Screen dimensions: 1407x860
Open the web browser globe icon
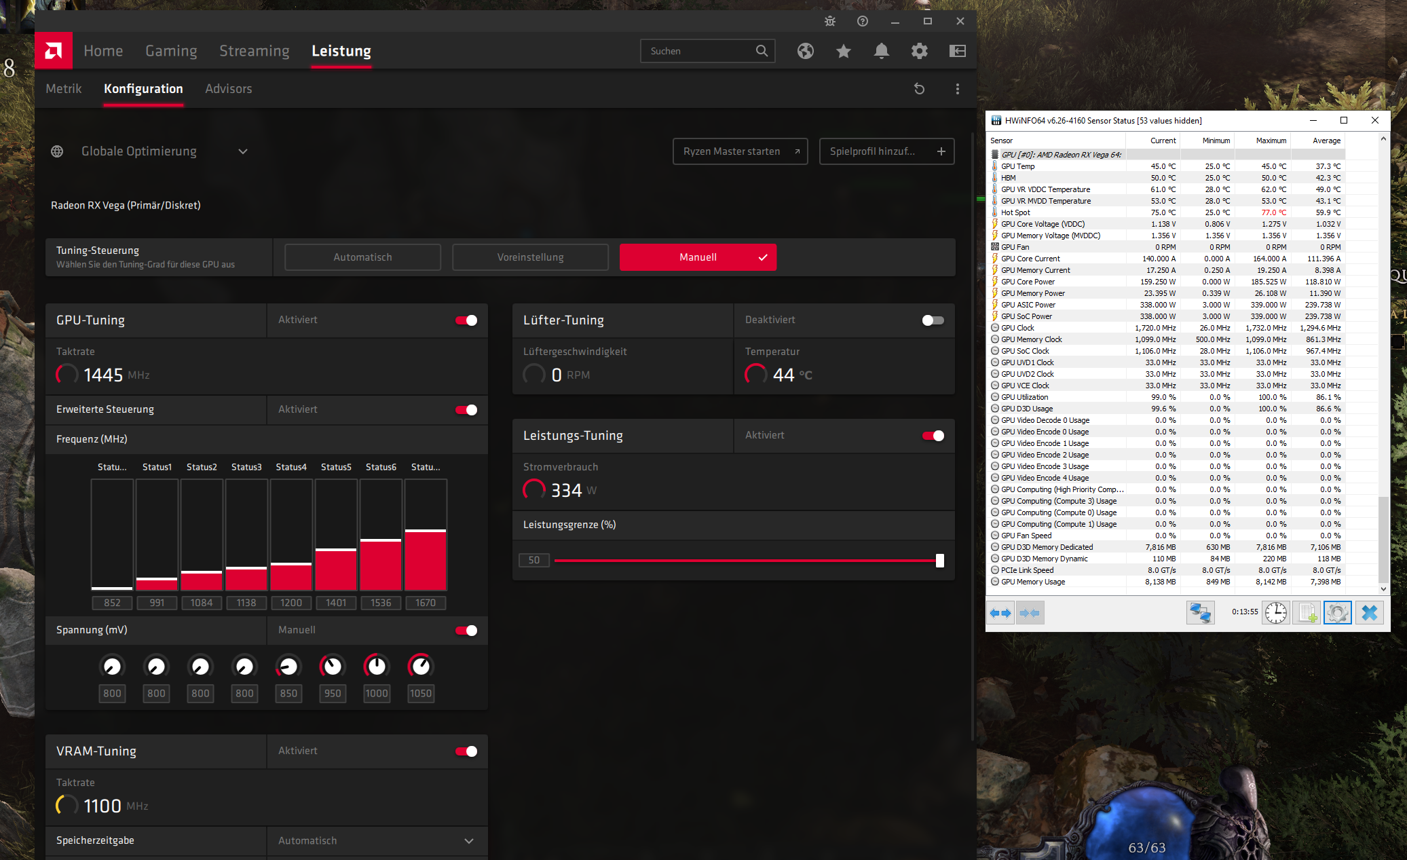click(805, 51)
